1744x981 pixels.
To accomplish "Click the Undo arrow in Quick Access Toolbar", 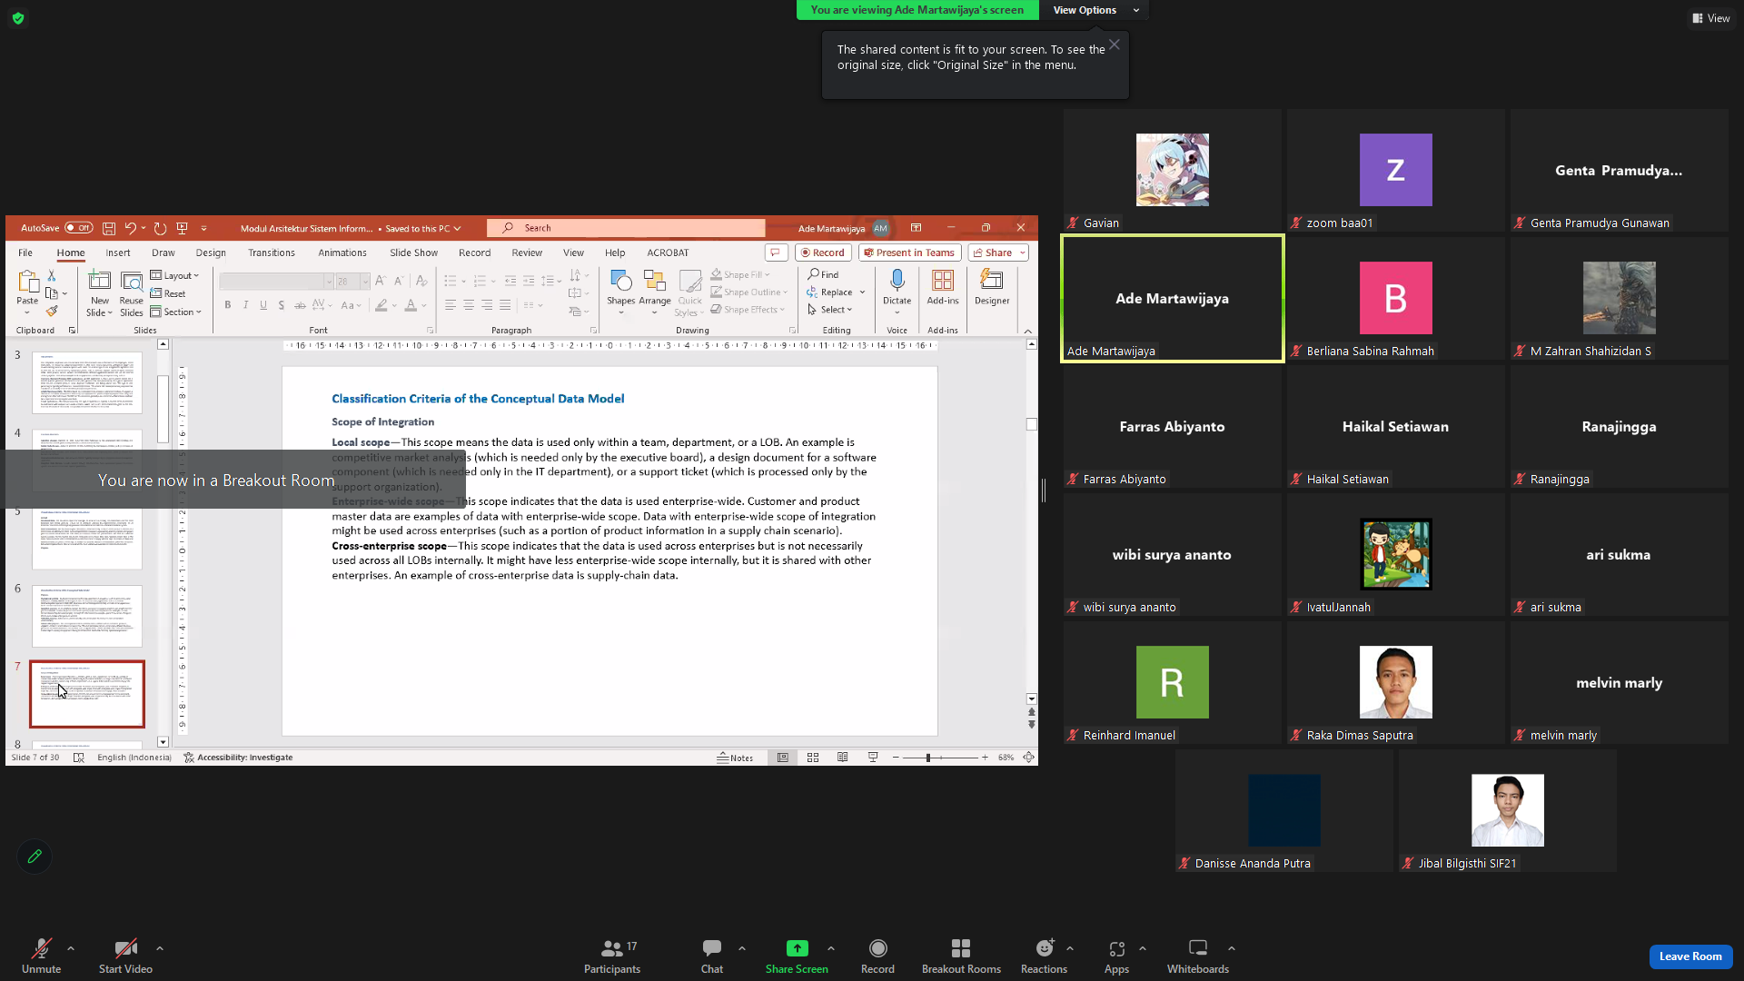I will (131, 229).
